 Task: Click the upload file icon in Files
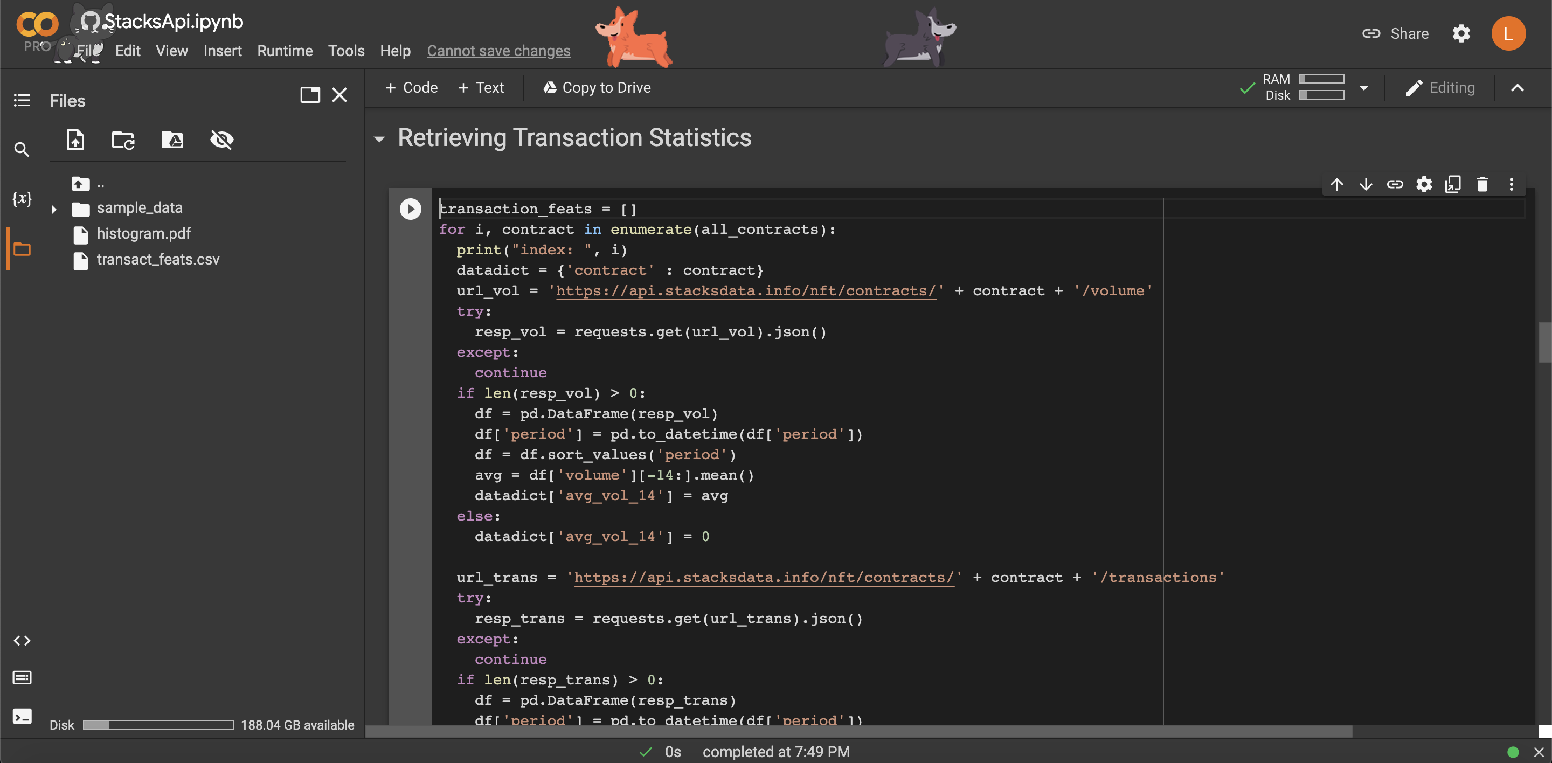(x=75, y=140)
